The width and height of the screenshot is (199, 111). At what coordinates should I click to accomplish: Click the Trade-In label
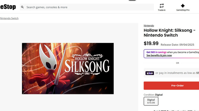[162, 10]
